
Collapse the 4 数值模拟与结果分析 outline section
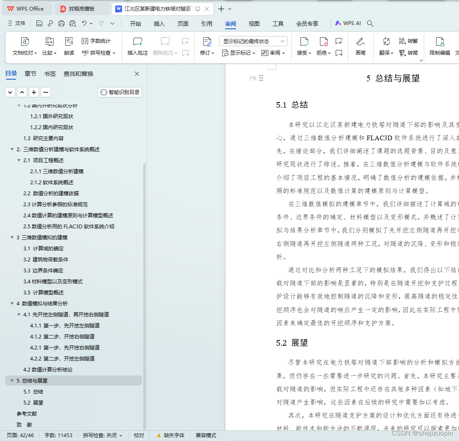tap(12, 303)
